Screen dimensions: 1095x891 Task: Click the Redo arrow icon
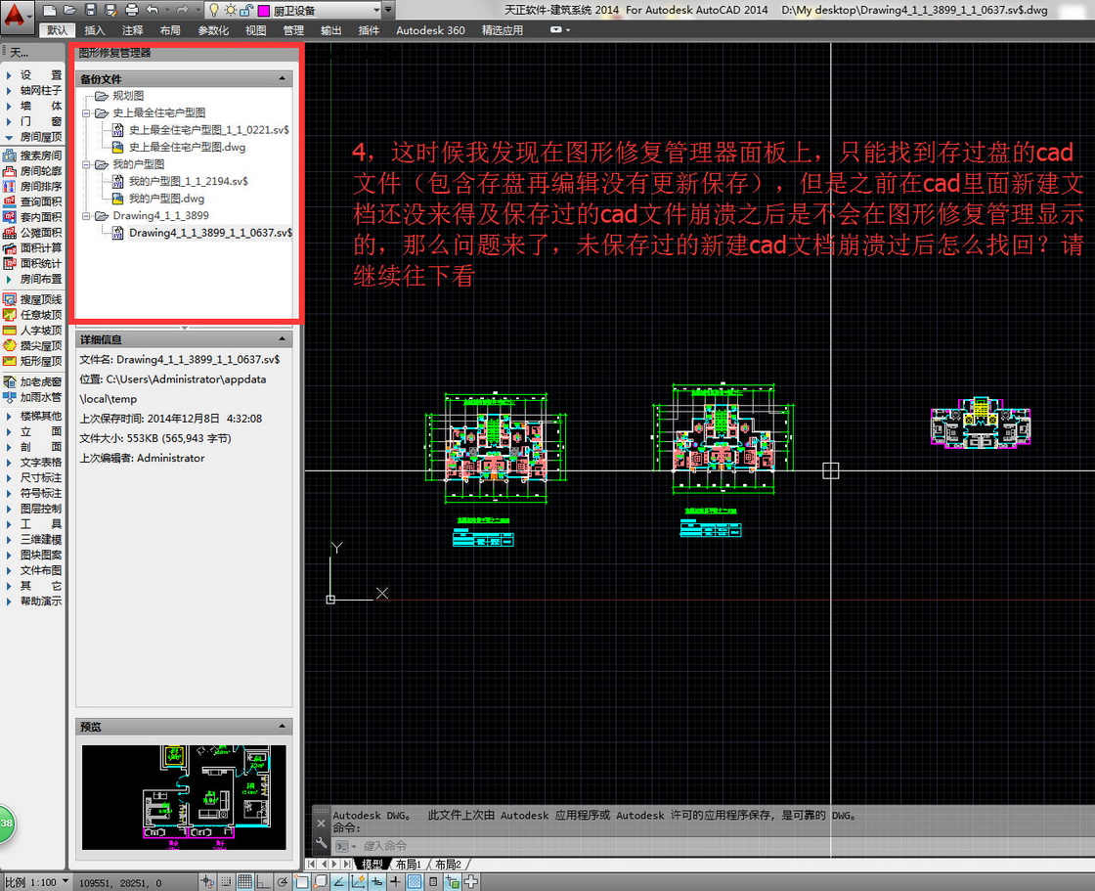(x=182, y=10)
